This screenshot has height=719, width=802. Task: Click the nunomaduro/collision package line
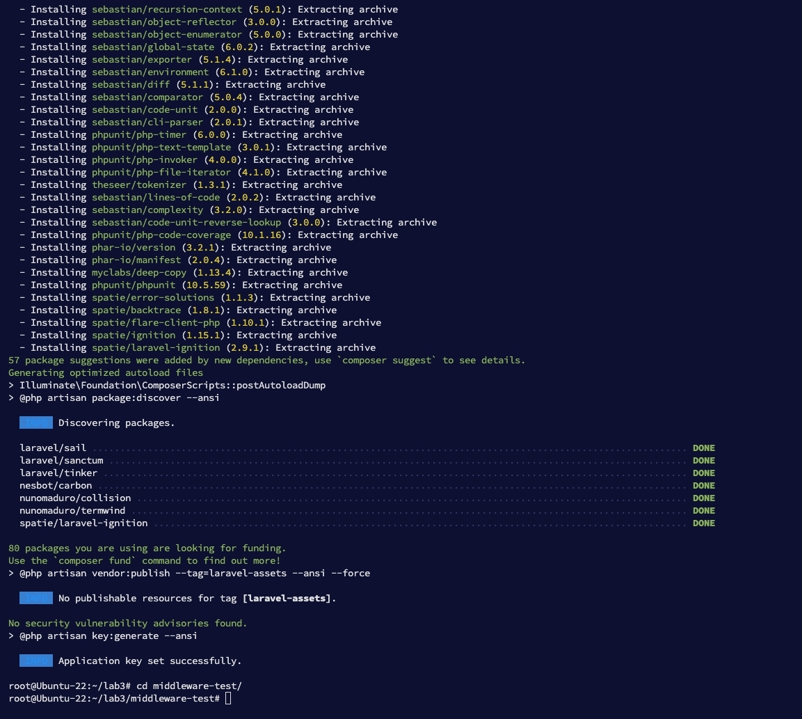(75, 498)
